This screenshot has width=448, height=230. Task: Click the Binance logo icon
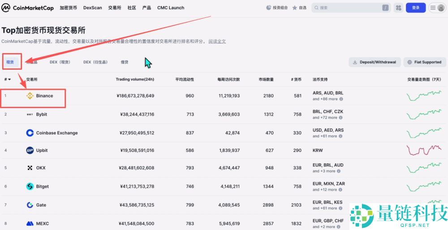(x=30, y=96)
